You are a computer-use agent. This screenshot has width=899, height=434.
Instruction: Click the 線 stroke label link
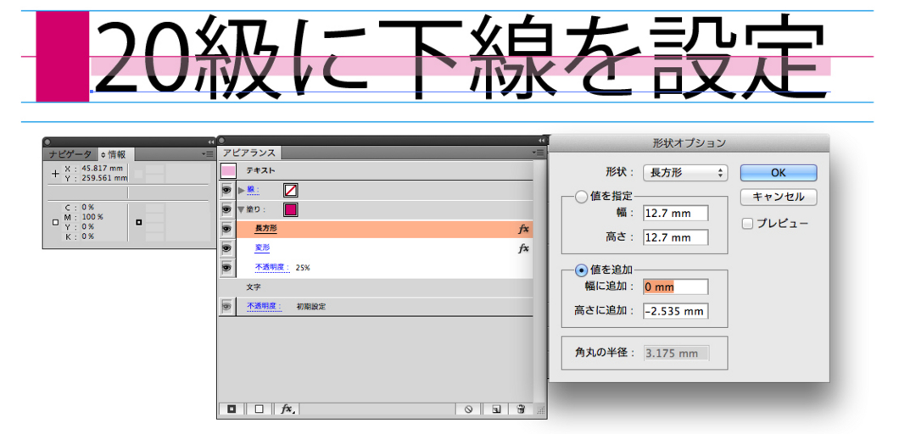click(x=253, y=190)
